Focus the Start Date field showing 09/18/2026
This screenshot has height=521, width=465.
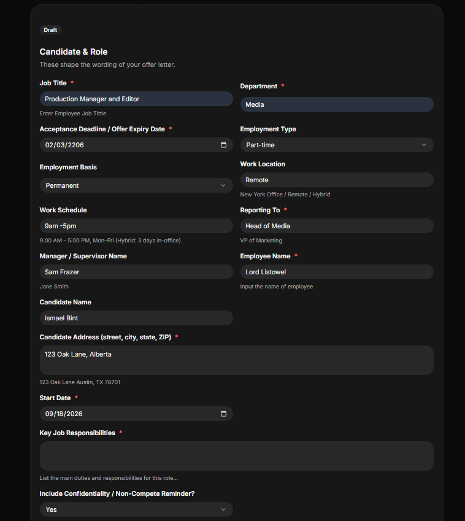(x=136, y=414)
